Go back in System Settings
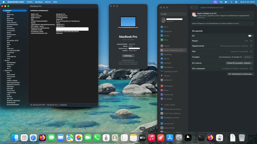The width and height of the screenshot is (257, 144). pyautogui.click(x=192, y=7)
